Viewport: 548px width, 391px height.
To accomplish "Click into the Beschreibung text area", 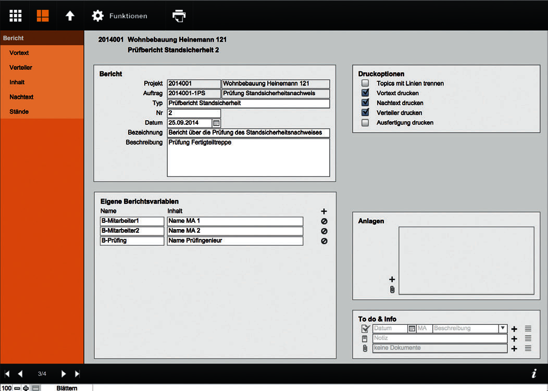I will [x=248, y=158].
